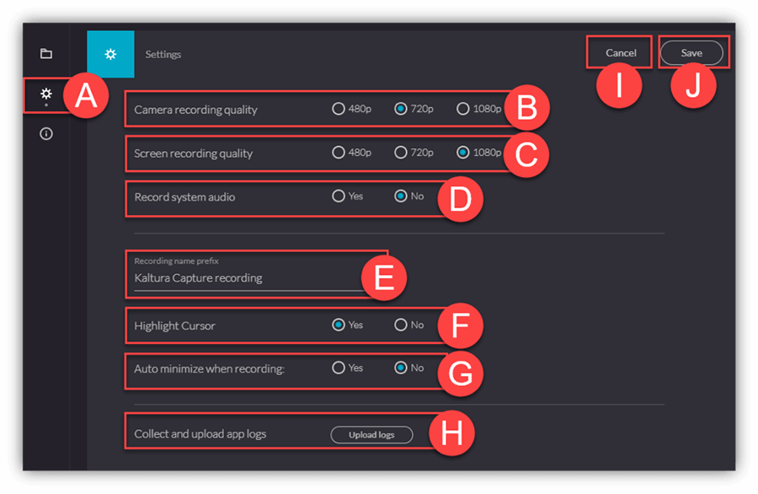The image size is (758, 494).
Task: Enable Record system audio with Yes
Action: [x=339, y=196]
